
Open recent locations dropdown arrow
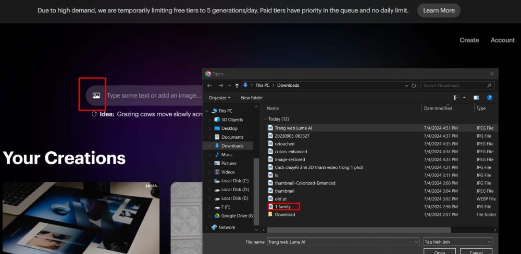(x=229, y=85)
